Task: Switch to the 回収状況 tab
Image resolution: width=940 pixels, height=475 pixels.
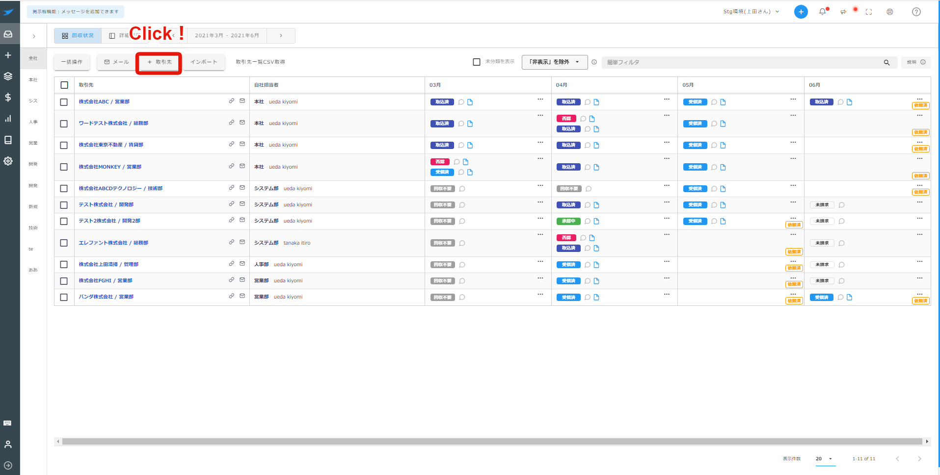Action: [x=78, y=36]
